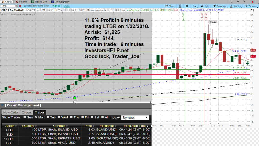259x146 pixels.
Task: Click the Prophet red triangle icon
Action: click(x=17, y=2)
